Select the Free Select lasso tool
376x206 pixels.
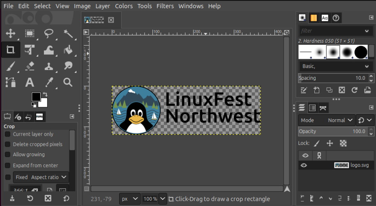point(48,33)
